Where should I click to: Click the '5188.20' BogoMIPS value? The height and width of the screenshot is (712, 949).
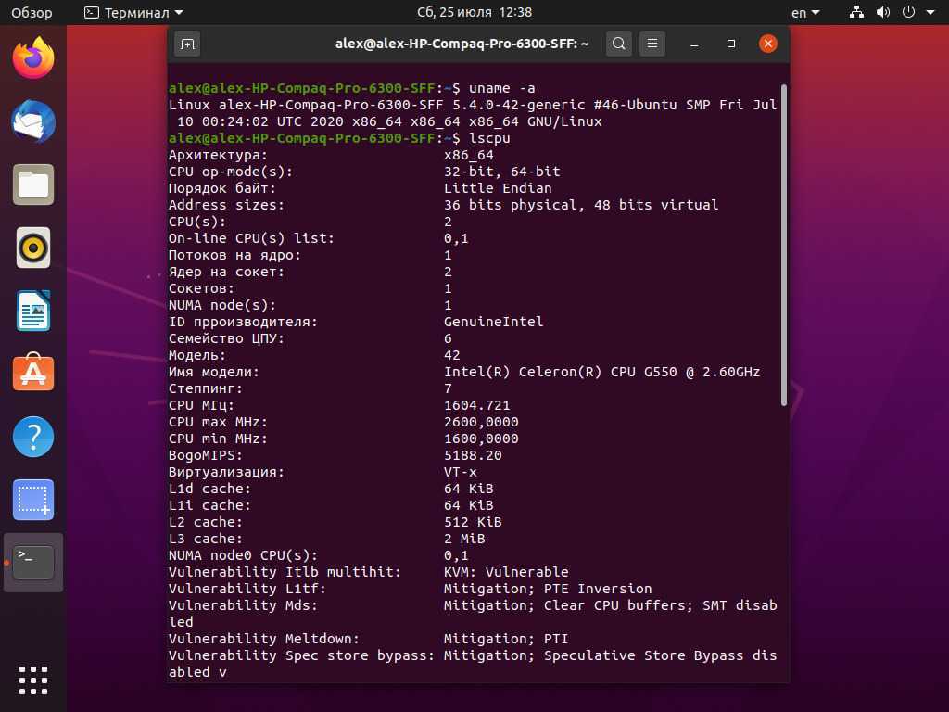(473, 455)
